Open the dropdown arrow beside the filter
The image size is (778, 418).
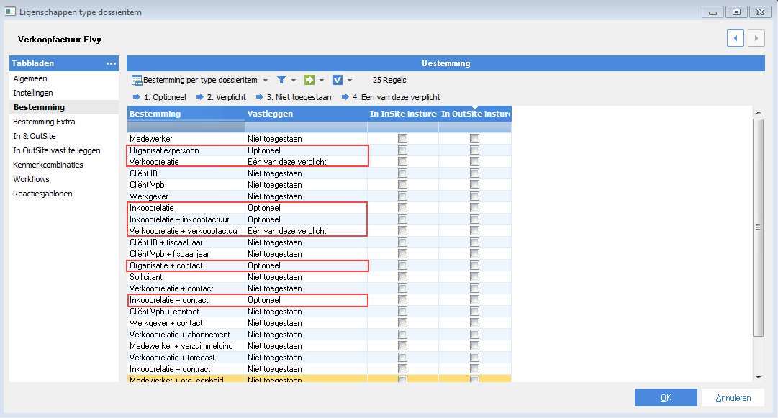click(294, 81)
